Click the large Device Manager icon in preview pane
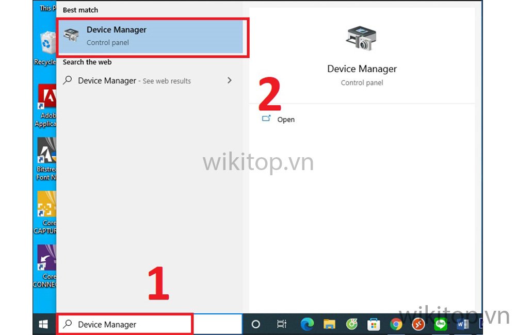The width and height of the screenshot is (516, 335). [362, 39]
